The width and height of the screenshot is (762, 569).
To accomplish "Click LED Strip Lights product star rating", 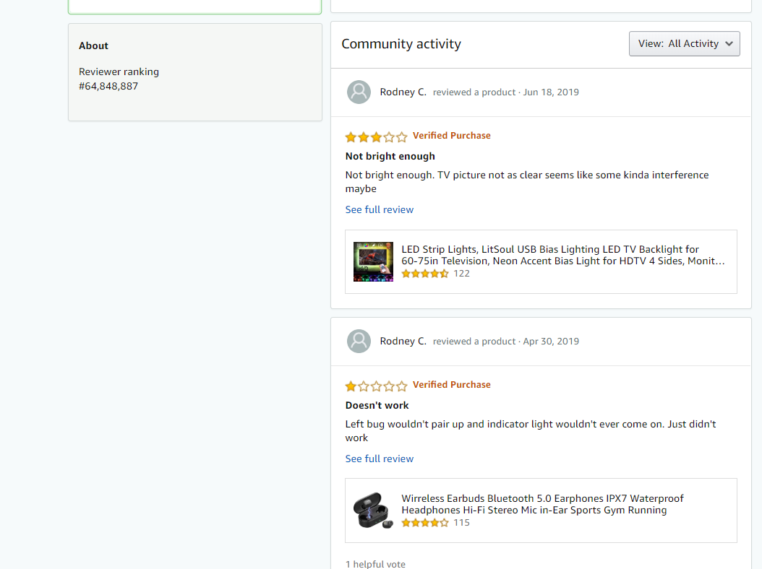I will [x=425, y=274].
